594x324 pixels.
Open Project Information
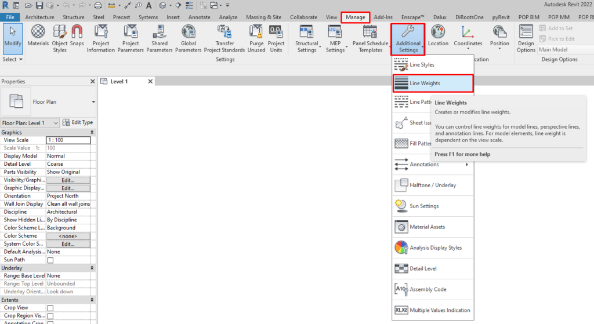click(101, 38)
